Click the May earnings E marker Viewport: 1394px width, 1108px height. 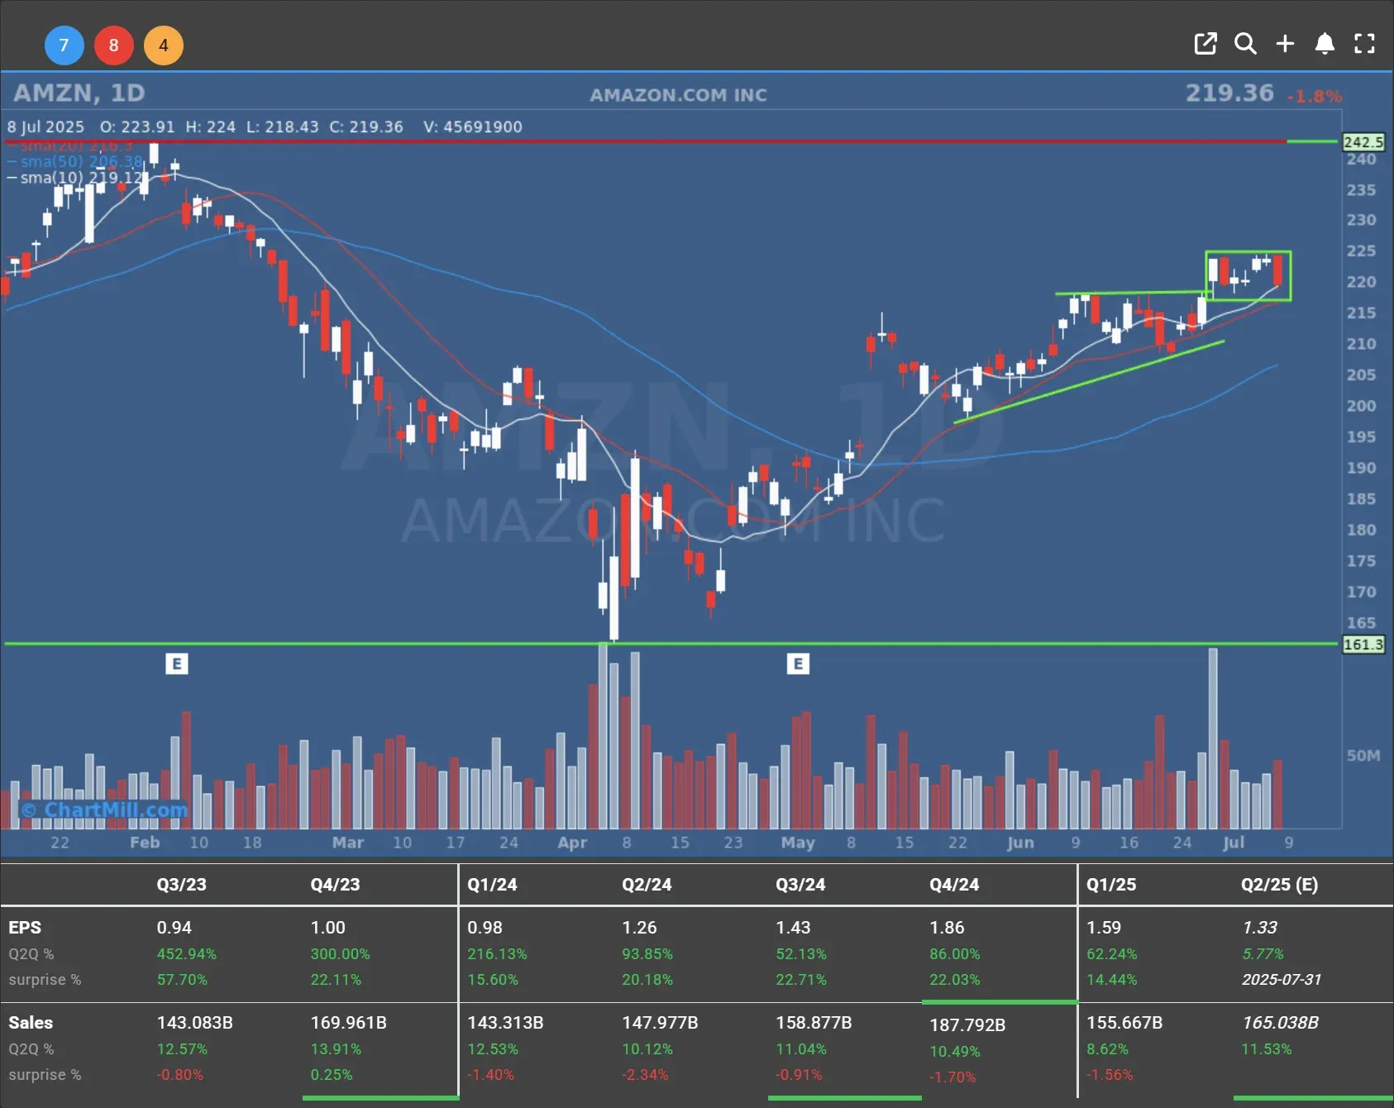pyautogui.click(x=798, y=664)
